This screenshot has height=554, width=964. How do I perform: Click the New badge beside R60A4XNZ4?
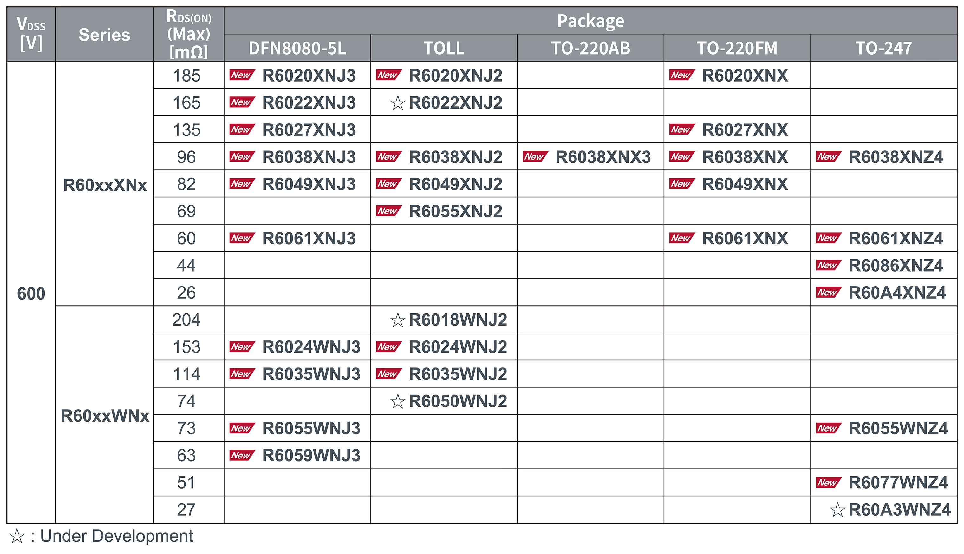click(x=829, y=292)
